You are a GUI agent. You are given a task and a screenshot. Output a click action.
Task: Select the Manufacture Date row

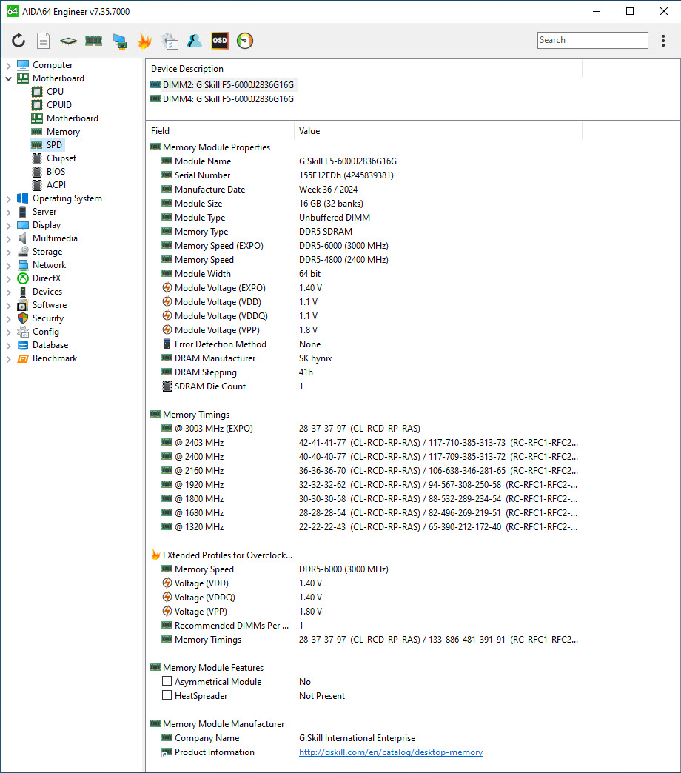tap(365, 190)
